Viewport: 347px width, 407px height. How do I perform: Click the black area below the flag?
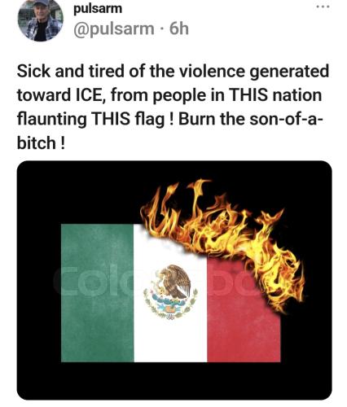[173, 381]
